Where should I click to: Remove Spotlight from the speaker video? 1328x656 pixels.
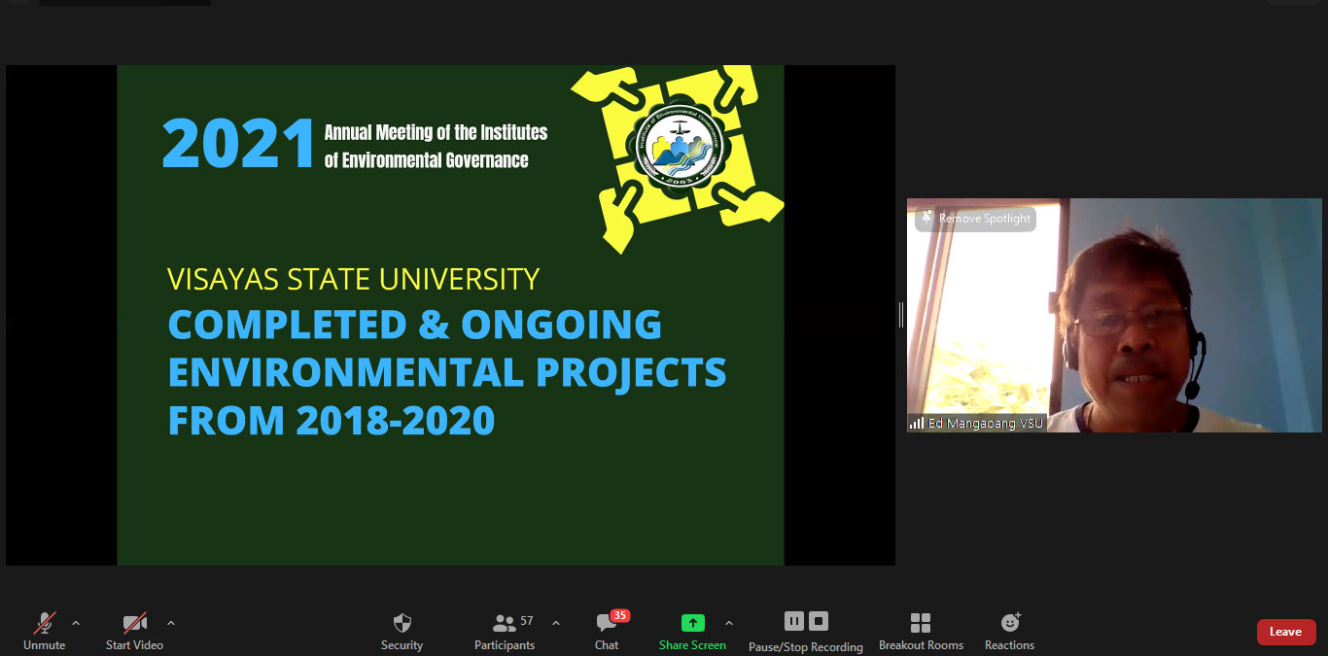(975, 219)
